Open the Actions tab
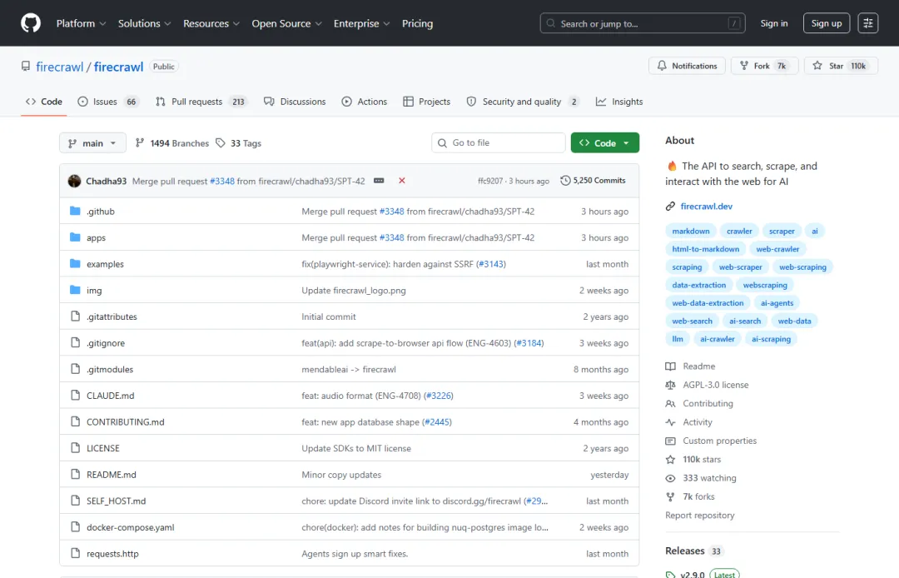This screenshot has height=578, width=899. coord(365,102)
